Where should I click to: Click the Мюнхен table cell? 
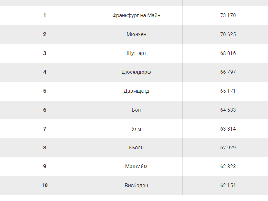point(136,34)
